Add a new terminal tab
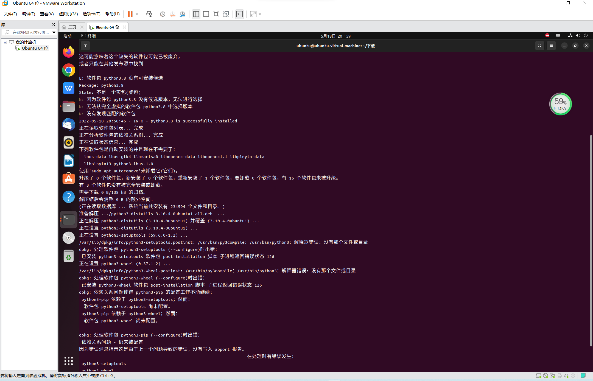Viewport: 593px width, 381px height. click(x=85, y=46)
